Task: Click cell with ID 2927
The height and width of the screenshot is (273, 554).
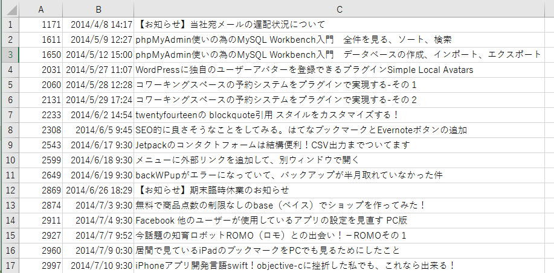Action: pos(41,235)
